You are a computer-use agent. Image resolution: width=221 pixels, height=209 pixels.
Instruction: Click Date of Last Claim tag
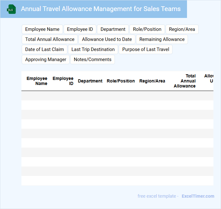(x=44, y=49)
